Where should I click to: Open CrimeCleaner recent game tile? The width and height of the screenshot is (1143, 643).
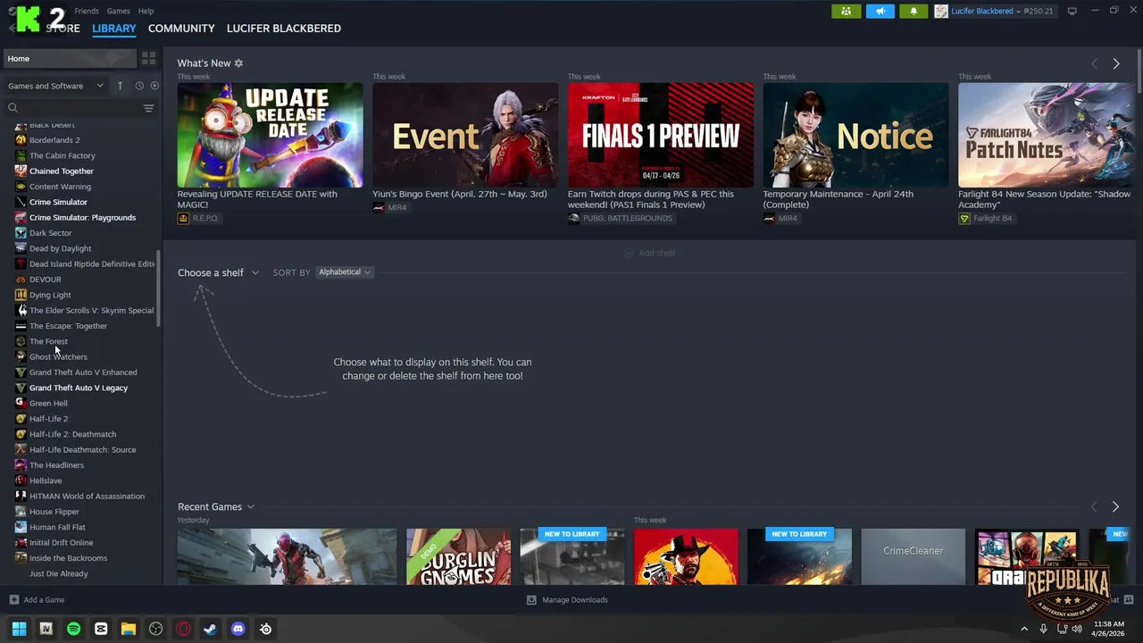[x=913, y=556]
